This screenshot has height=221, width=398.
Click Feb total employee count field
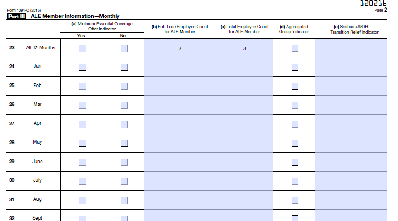pyautogui.click(x=245, y=86)
